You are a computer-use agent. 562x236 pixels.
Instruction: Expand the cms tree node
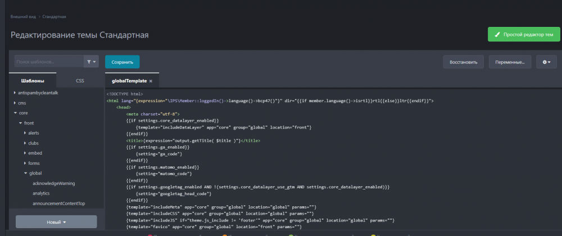tap(15, 103)
